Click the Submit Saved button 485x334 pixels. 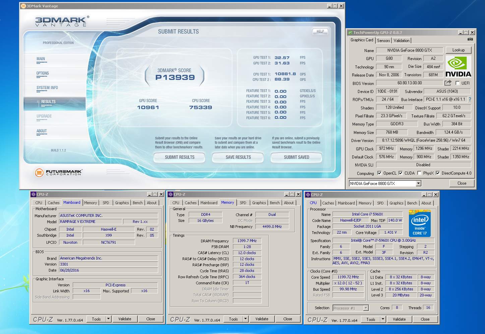[296, 157]
